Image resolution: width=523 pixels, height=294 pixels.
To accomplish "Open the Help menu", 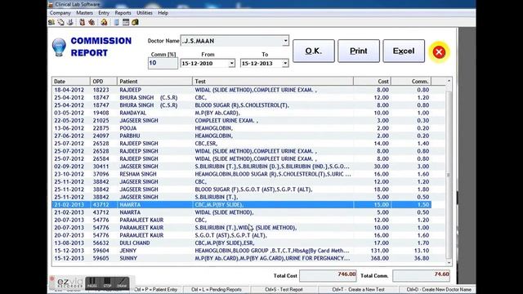I will (x=163, y=13).
